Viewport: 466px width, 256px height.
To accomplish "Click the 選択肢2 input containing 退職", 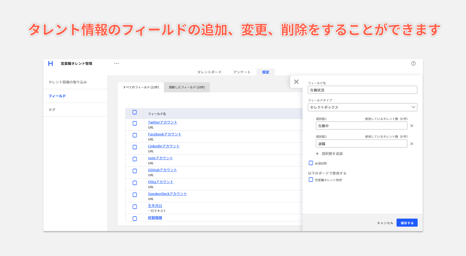I will (x=362, y=144).
